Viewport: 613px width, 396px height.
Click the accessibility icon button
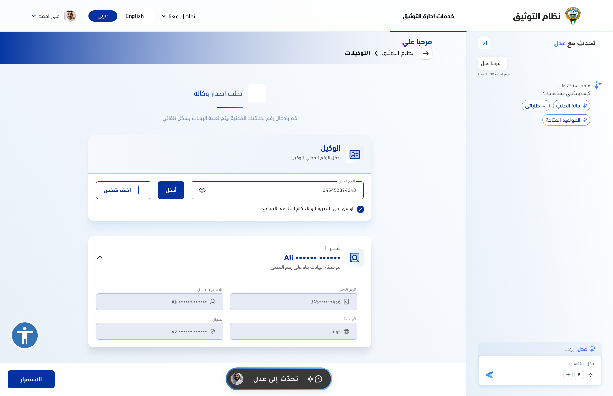click(x=25, y=335)
